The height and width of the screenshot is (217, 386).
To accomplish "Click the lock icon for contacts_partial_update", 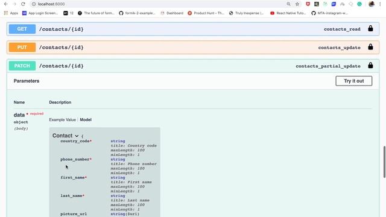I will click(x=370, y=66).
